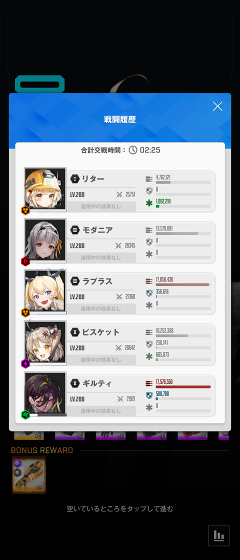Click the red bullets damage icon for ギルティ
This screenshot has height=560, width=240.
[x=149, y=383]
